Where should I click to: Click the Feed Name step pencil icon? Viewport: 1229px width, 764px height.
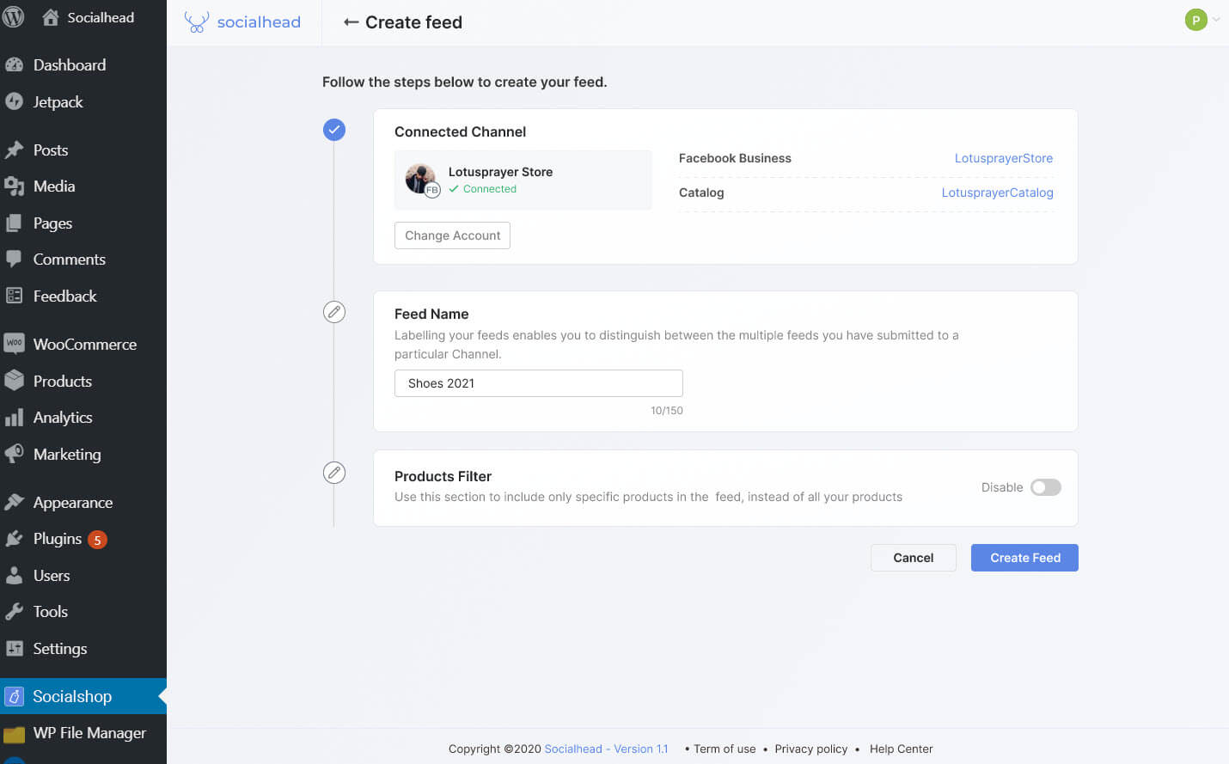pyautogui.click(x=334, y=312)
